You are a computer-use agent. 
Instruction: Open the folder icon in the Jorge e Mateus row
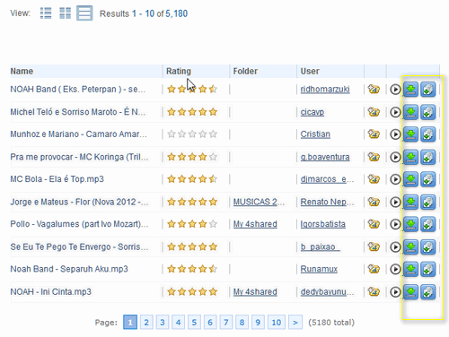coord(374,202)
